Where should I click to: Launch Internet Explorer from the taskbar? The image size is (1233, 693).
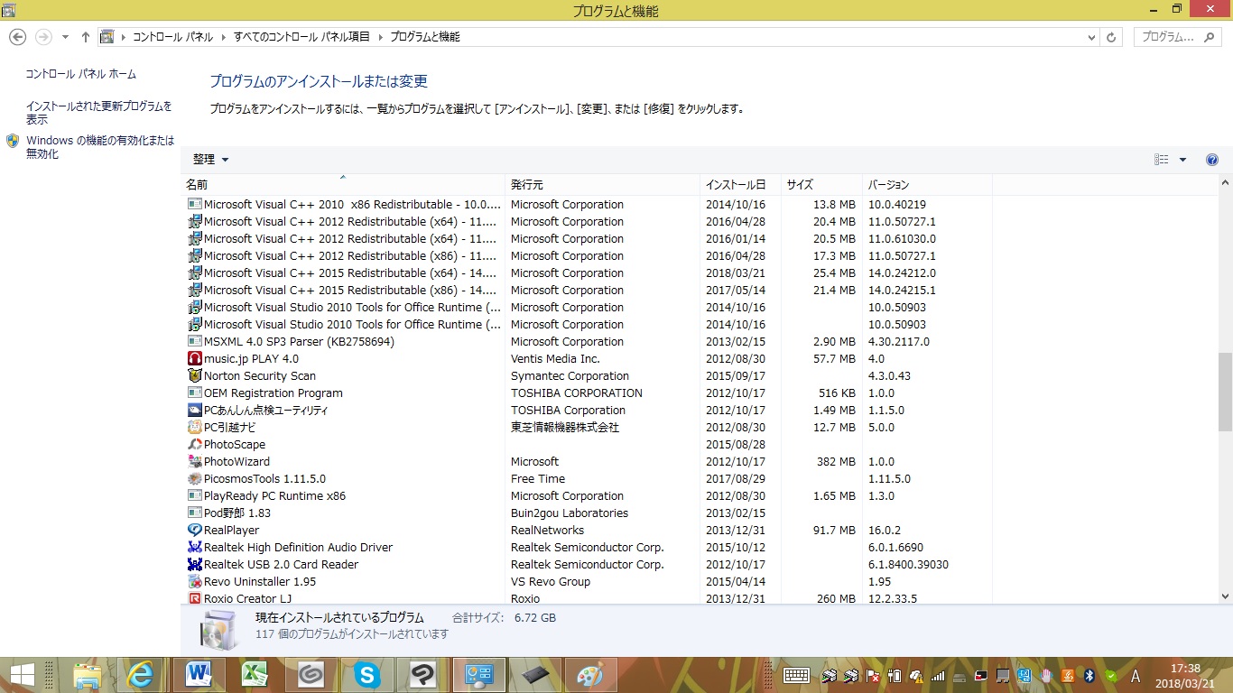[143, 675]
